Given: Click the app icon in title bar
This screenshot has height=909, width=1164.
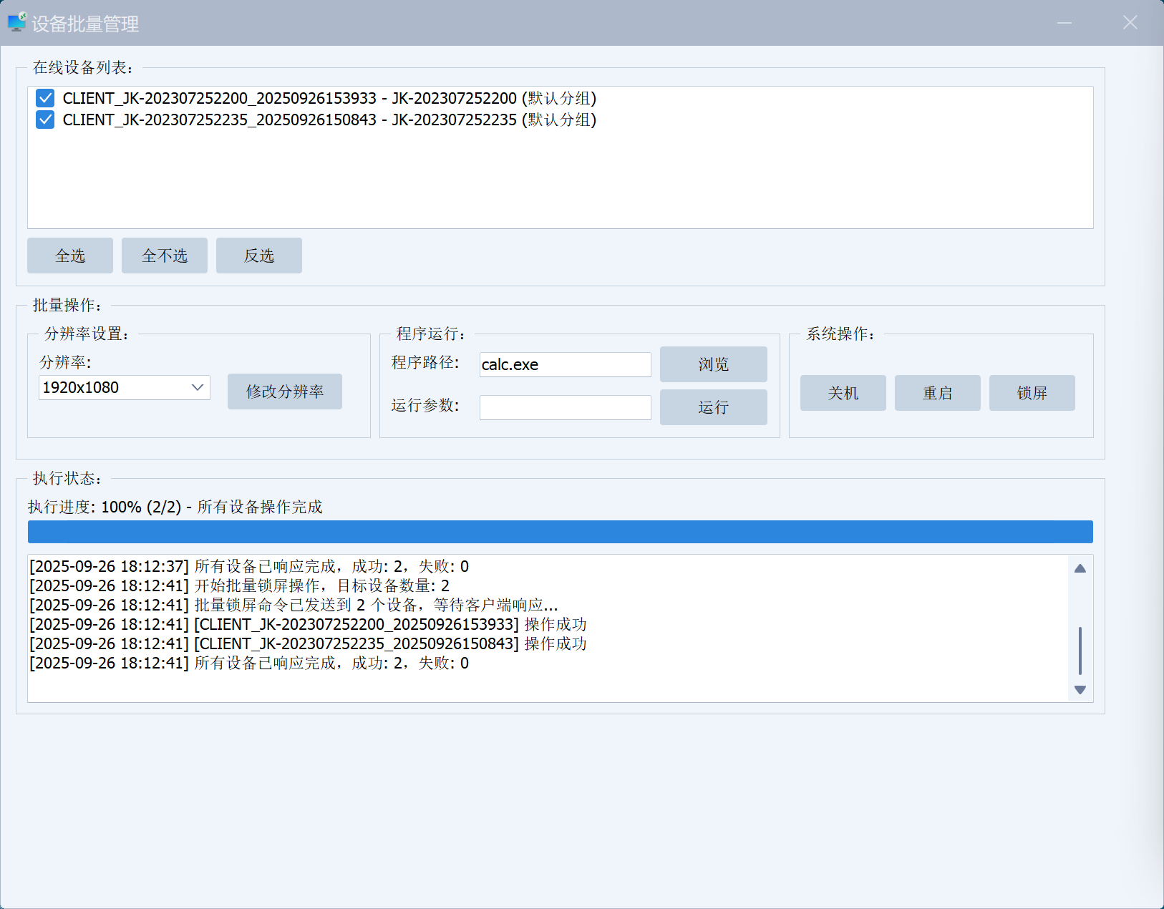Looking at the screenshot, I should tap(16, 22).
